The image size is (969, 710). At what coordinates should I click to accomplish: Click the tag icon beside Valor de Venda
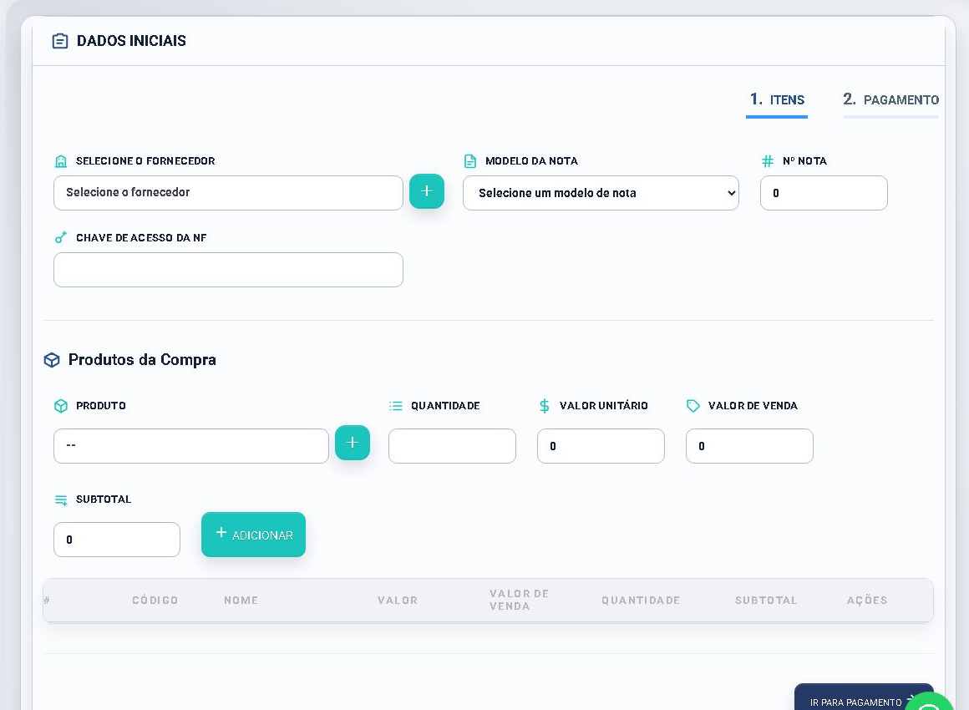pyautogui.click(x=693, y=406)
